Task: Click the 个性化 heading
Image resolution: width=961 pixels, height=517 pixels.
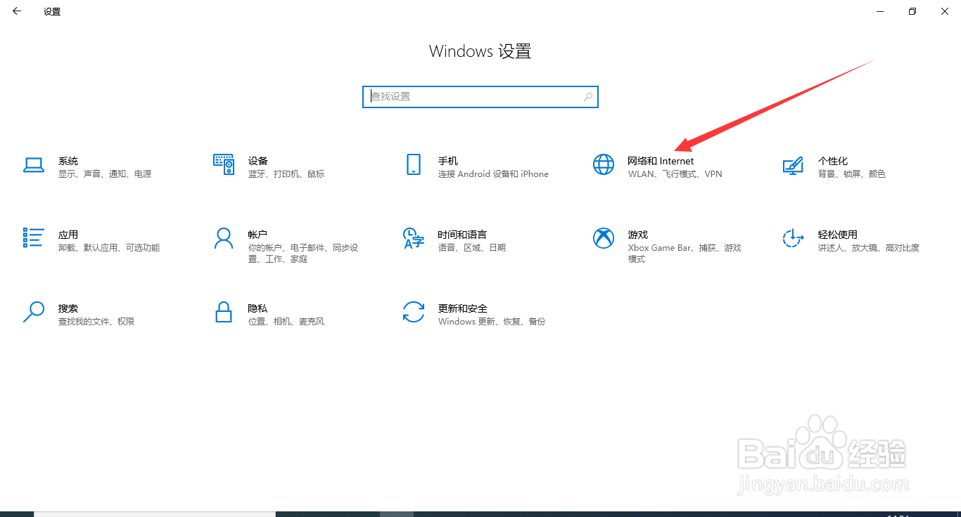Action: coord(833,161)
